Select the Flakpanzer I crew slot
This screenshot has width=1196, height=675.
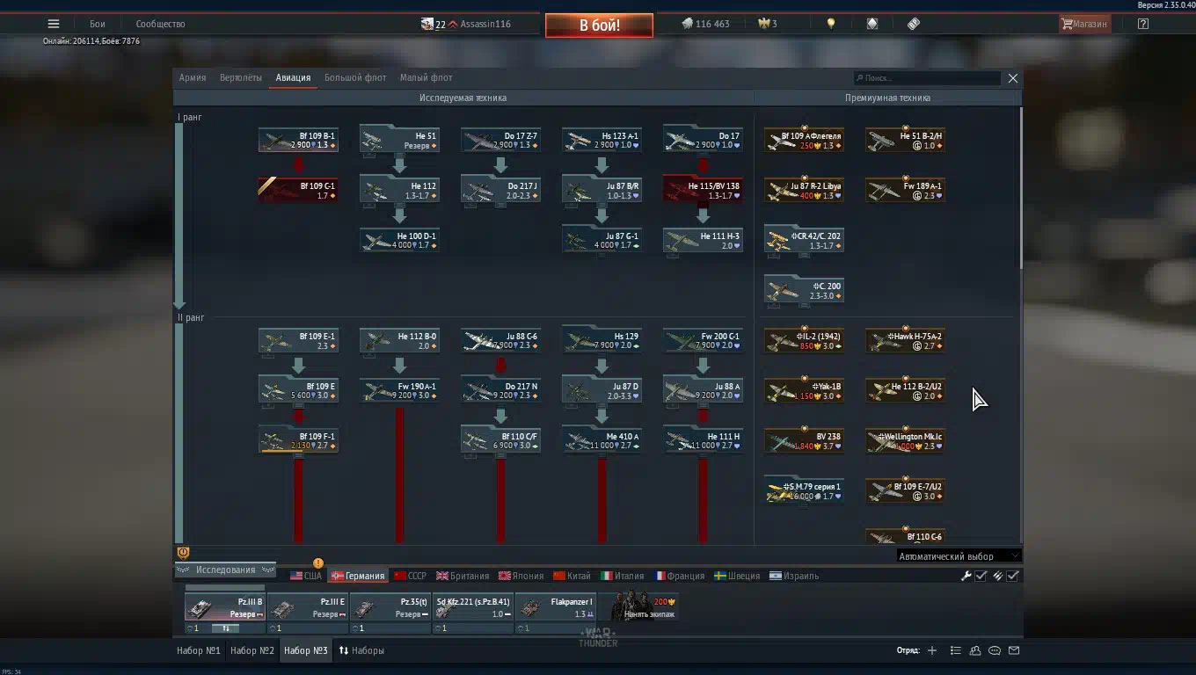(x=556, y=607)
